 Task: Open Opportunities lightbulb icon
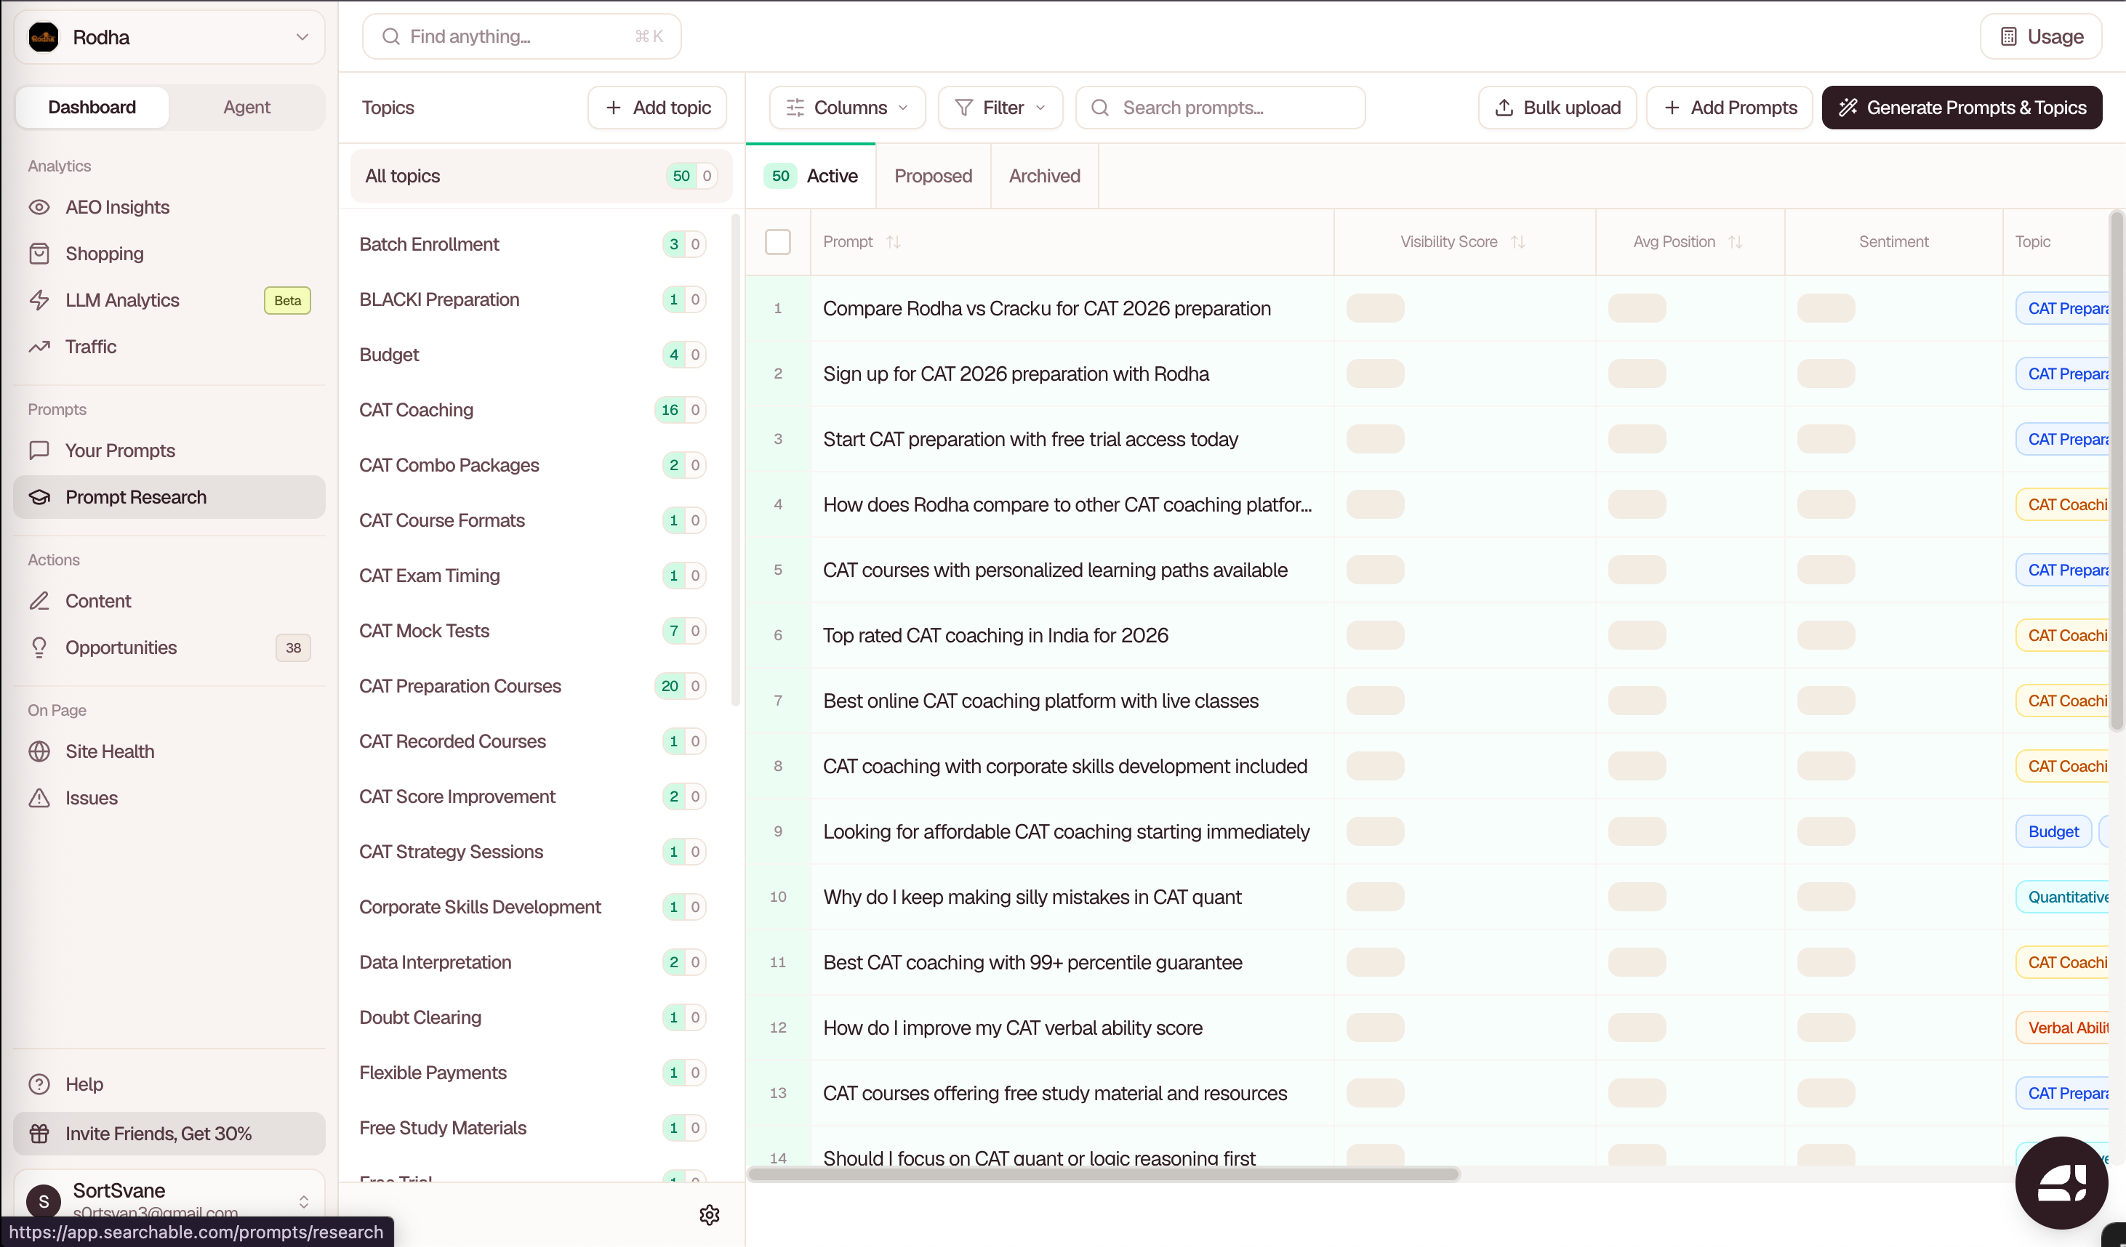[39, 647]
